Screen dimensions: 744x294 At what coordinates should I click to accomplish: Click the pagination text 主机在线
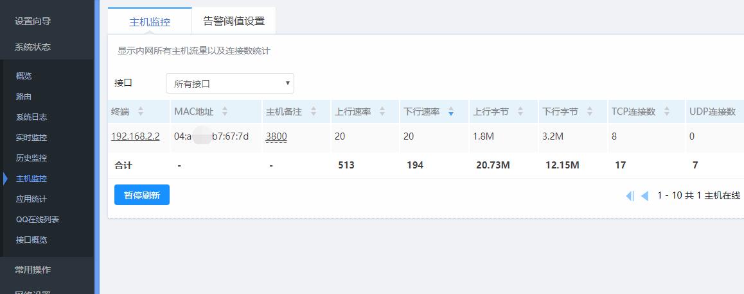tap(722, 196)
